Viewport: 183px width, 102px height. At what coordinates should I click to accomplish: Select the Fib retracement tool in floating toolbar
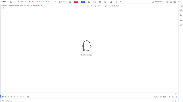click(99, 6)
